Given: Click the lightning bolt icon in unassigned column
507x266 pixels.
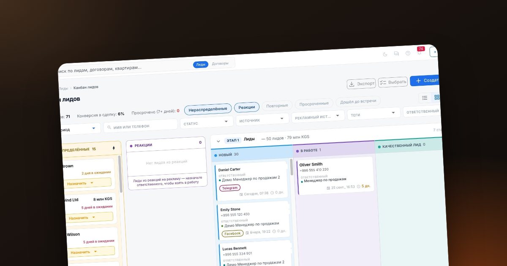Looking at the screenshot, I should tap(113, 148).
